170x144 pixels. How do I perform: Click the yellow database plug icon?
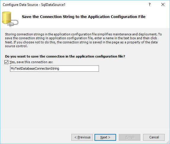pyautogui.click(x=10, y=19)
